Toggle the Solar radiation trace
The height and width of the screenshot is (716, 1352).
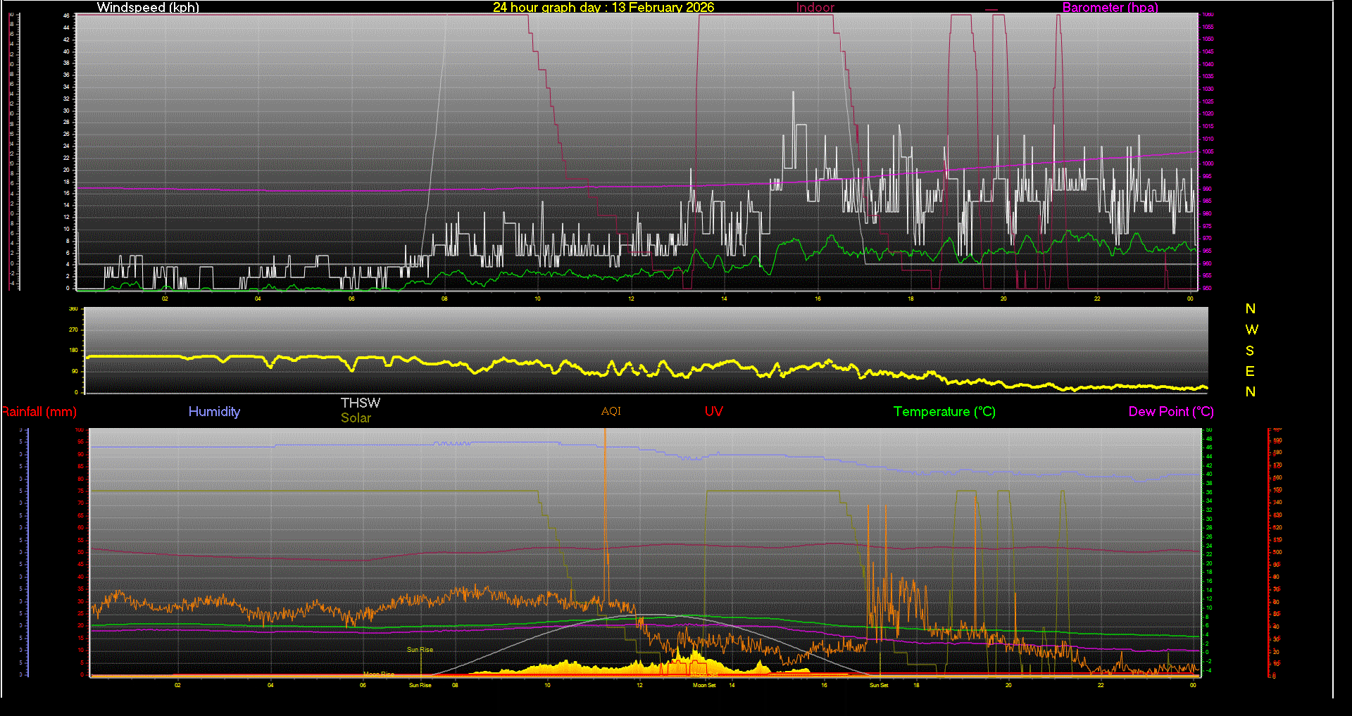point(356,417)
